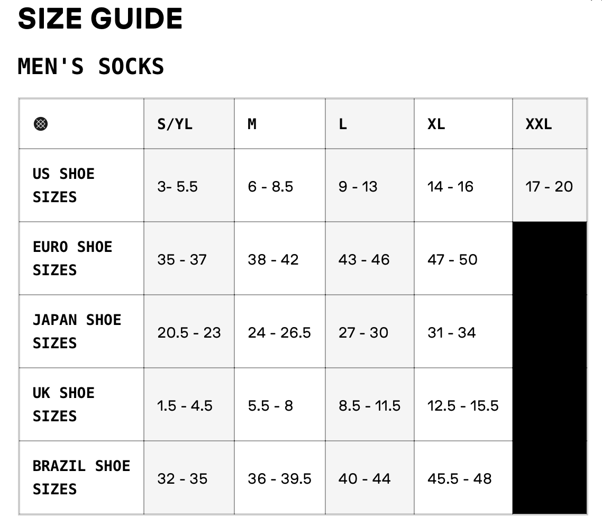Click the Brazil size 32 - 35 cell

click(183, 478)
